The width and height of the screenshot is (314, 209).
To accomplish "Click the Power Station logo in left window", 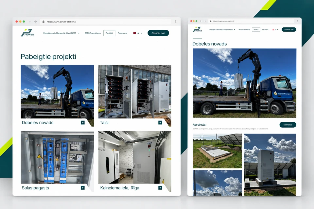I will tap(27, 33).
